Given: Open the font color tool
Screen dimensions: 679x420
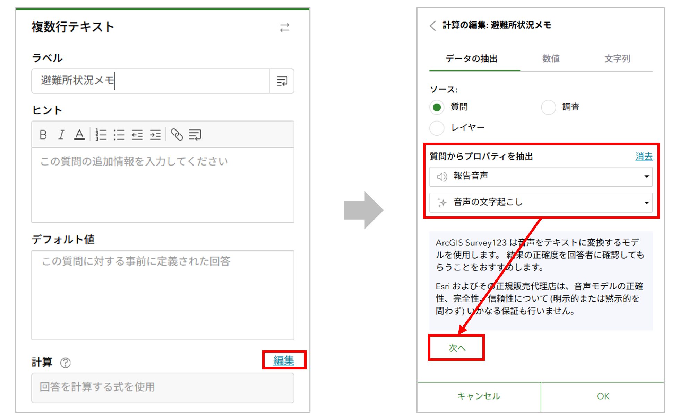Looking at the screenshot, I should 79,135.
